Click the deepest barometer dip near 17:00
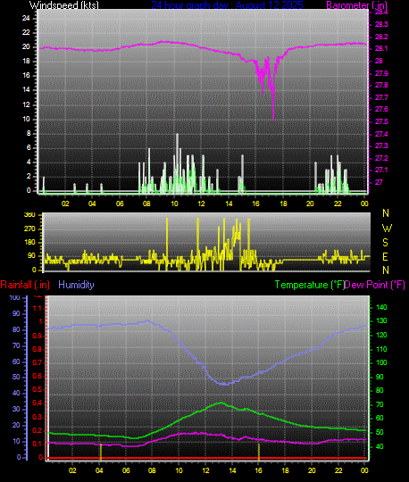 click(x=273, y=118)
